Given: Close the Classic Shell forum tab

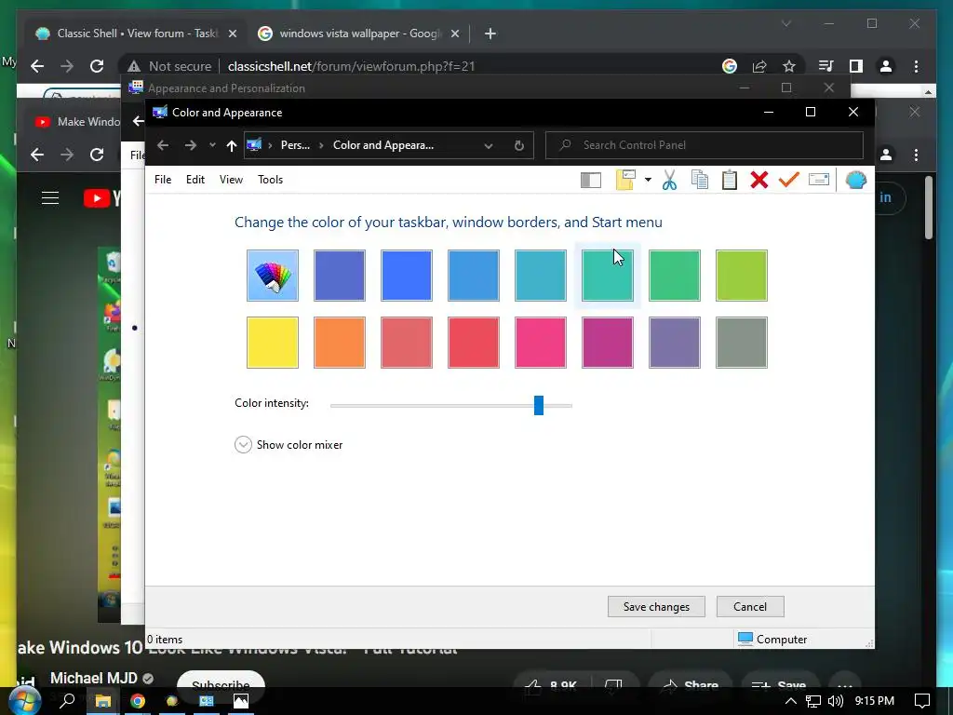Looking at the screenshot, I should 232,34.
